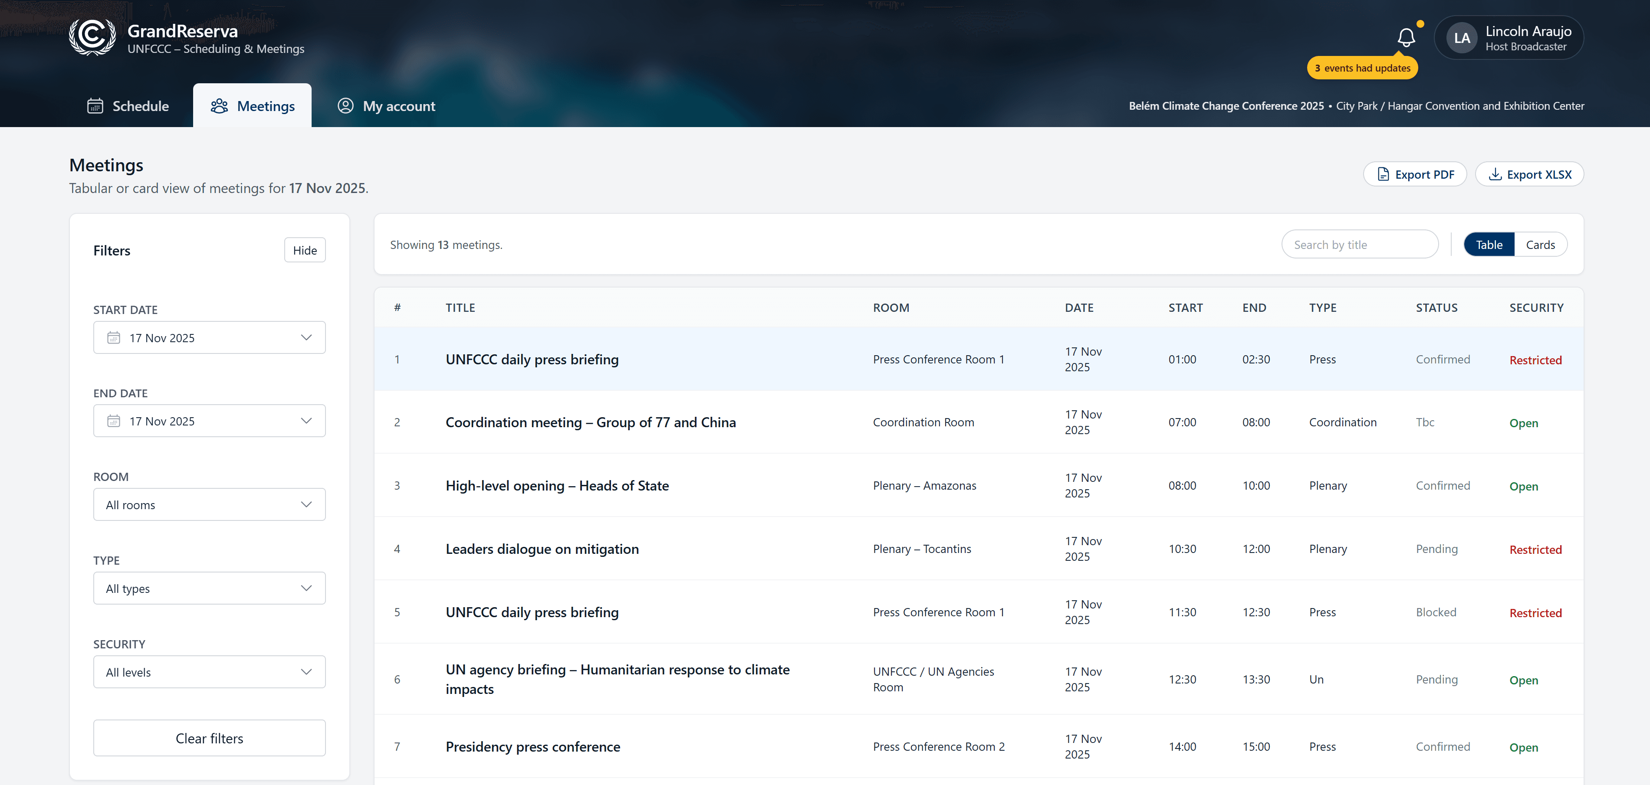Open the End Date dropdown
1650x785 pixels.
point(210,421)
